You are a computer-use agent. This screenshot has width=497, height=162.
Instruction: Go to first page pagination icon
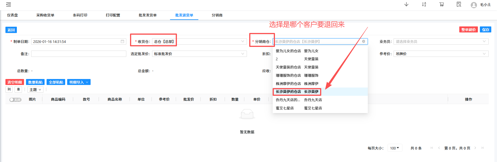pos(432,148)
